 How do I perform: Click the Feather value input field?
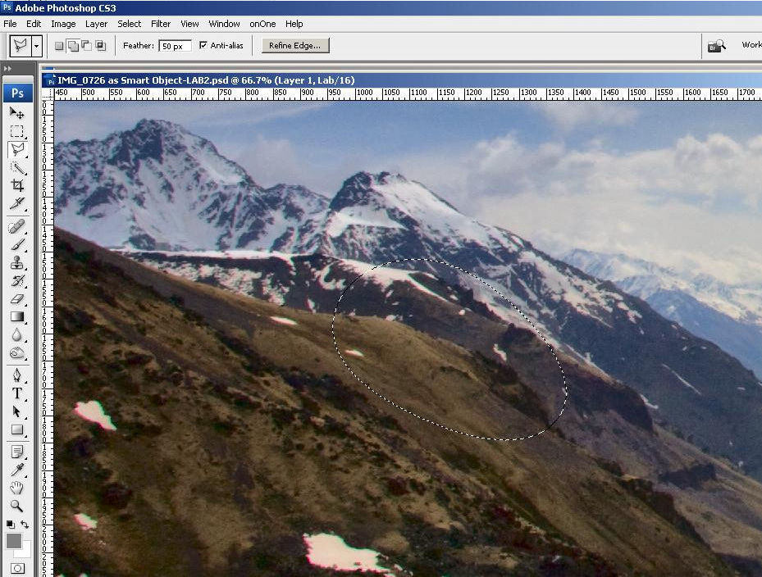(x=175, y=46)
